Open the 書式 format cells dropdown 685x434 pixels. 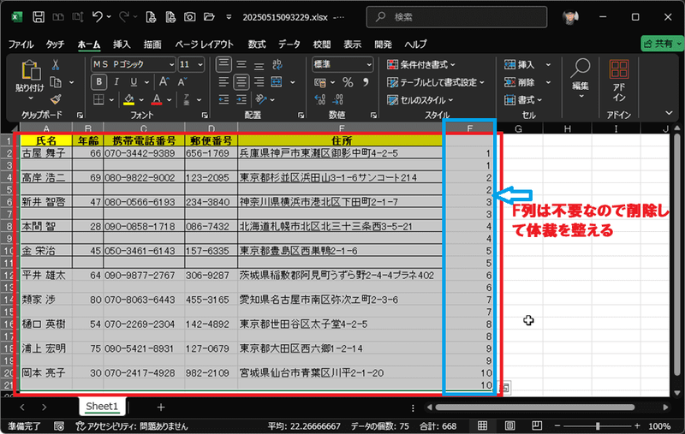(523, 100)
